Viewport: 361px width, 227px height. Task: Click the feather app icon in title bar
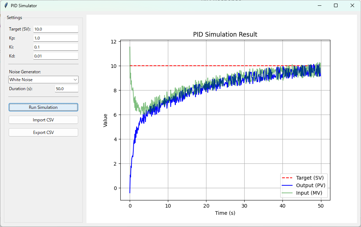(x=6, y=5)
